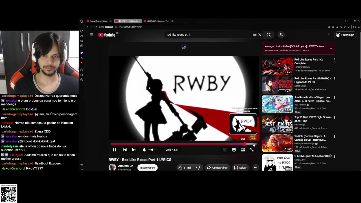The image size is (361, 203).
Task: Open YouTube settings three-dot menu
Action: pos(329,35)
